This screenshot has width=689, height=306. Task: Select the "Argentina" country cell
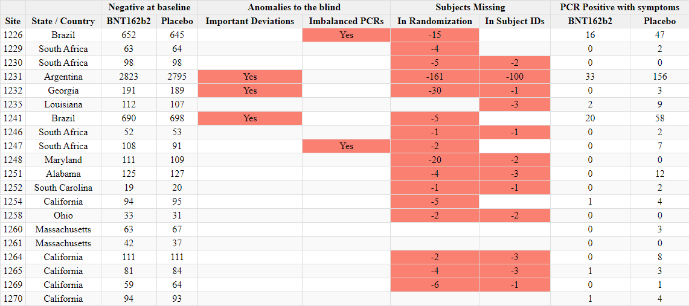[x=63, y=77]
